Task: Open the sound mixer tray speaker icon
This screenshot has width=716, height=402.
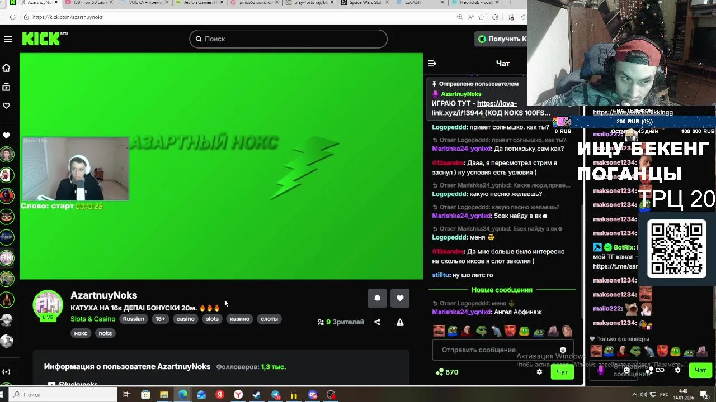Action: coord(644,394)
